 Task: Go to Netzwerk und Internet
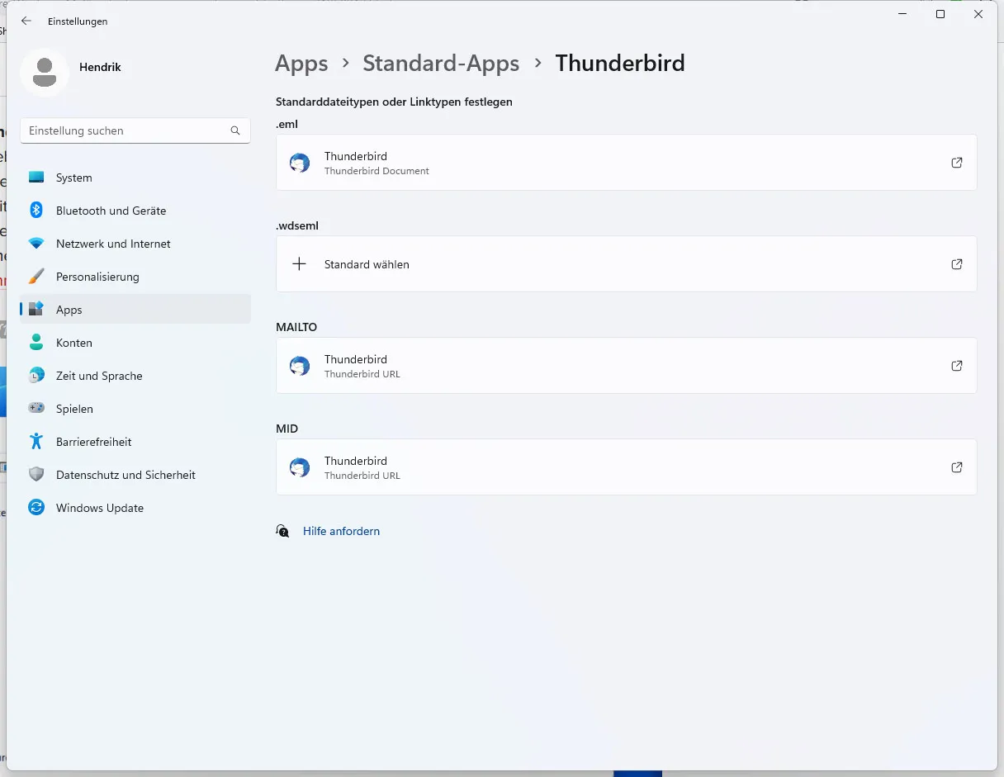(135, 244)
